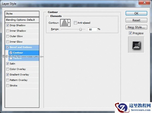
Task: Click the Range percentage input field
Action: tap(92, 29)
